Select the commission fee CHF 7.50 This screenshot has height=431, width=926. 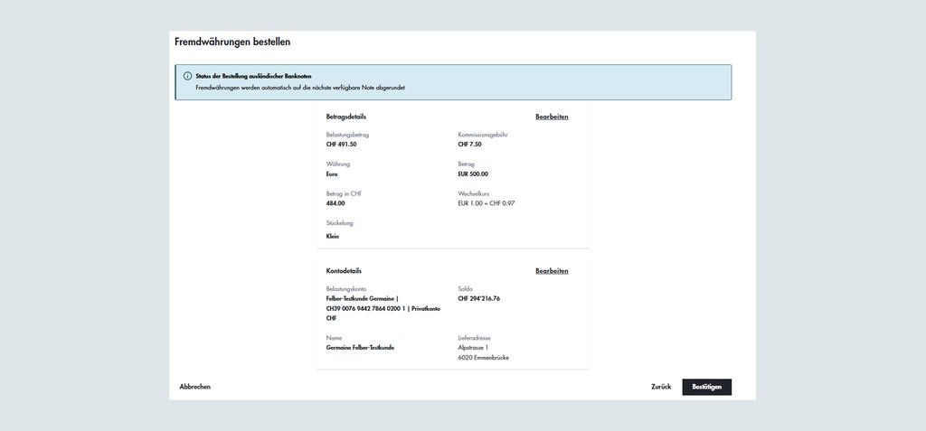[469, 145]
